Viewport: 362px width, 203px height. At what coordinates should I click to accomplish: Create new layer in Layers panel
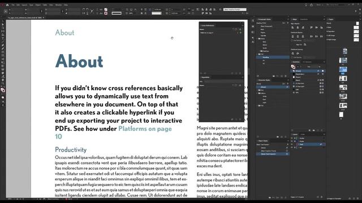[318, 197]
